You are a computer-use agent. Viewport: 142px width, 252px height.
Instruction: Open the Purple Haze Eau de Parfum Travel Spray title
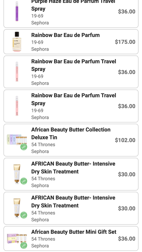point(73,5)
